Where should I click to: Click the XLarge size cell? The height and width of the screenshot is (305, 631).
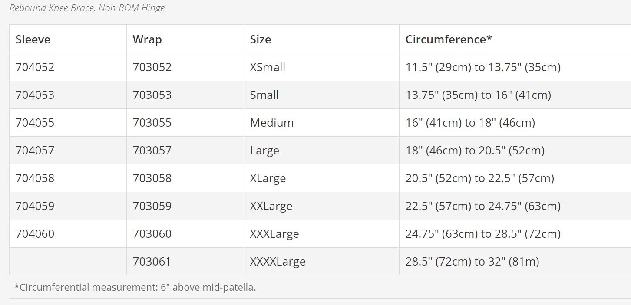268,178
